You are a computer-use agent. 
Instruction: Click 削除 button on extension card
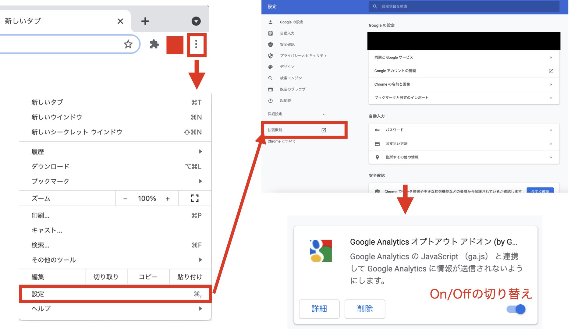(365, 309)
